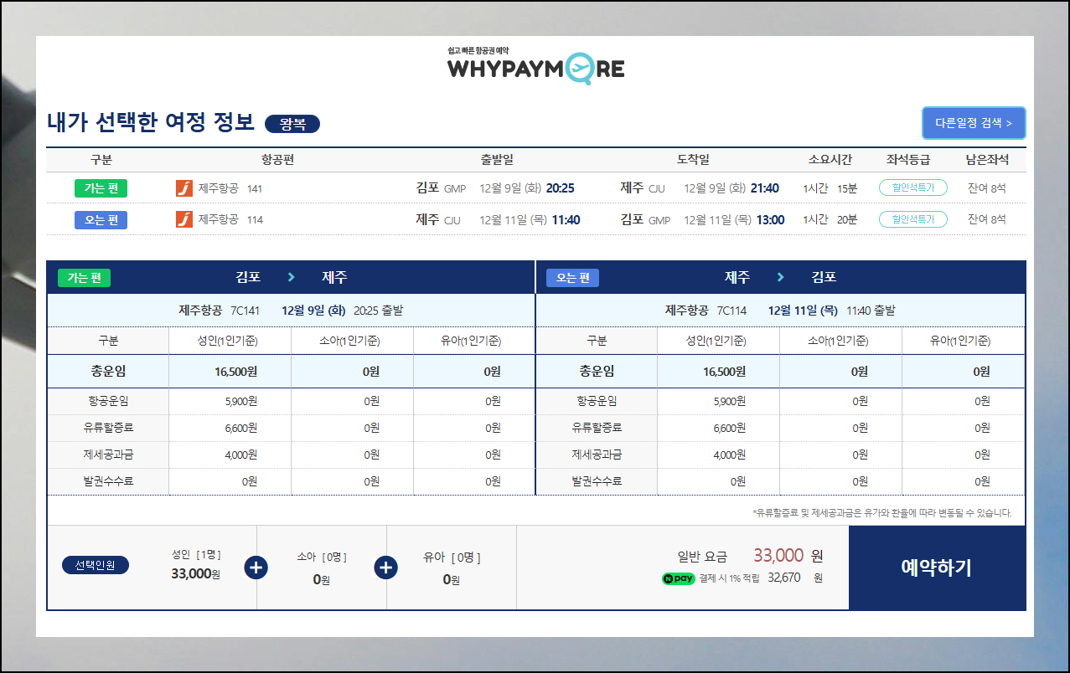Click the arrow between 김포 and 제주 header
The height and width of the screenshot is (673, 1070).
click(x=292, y=277)
